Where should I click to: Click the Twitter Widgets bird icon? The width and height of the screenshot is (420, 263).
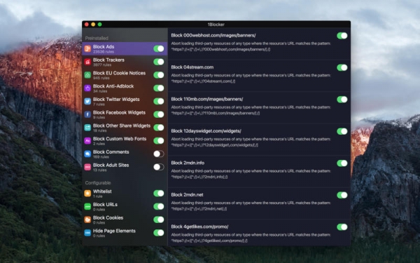pos(87,102)
